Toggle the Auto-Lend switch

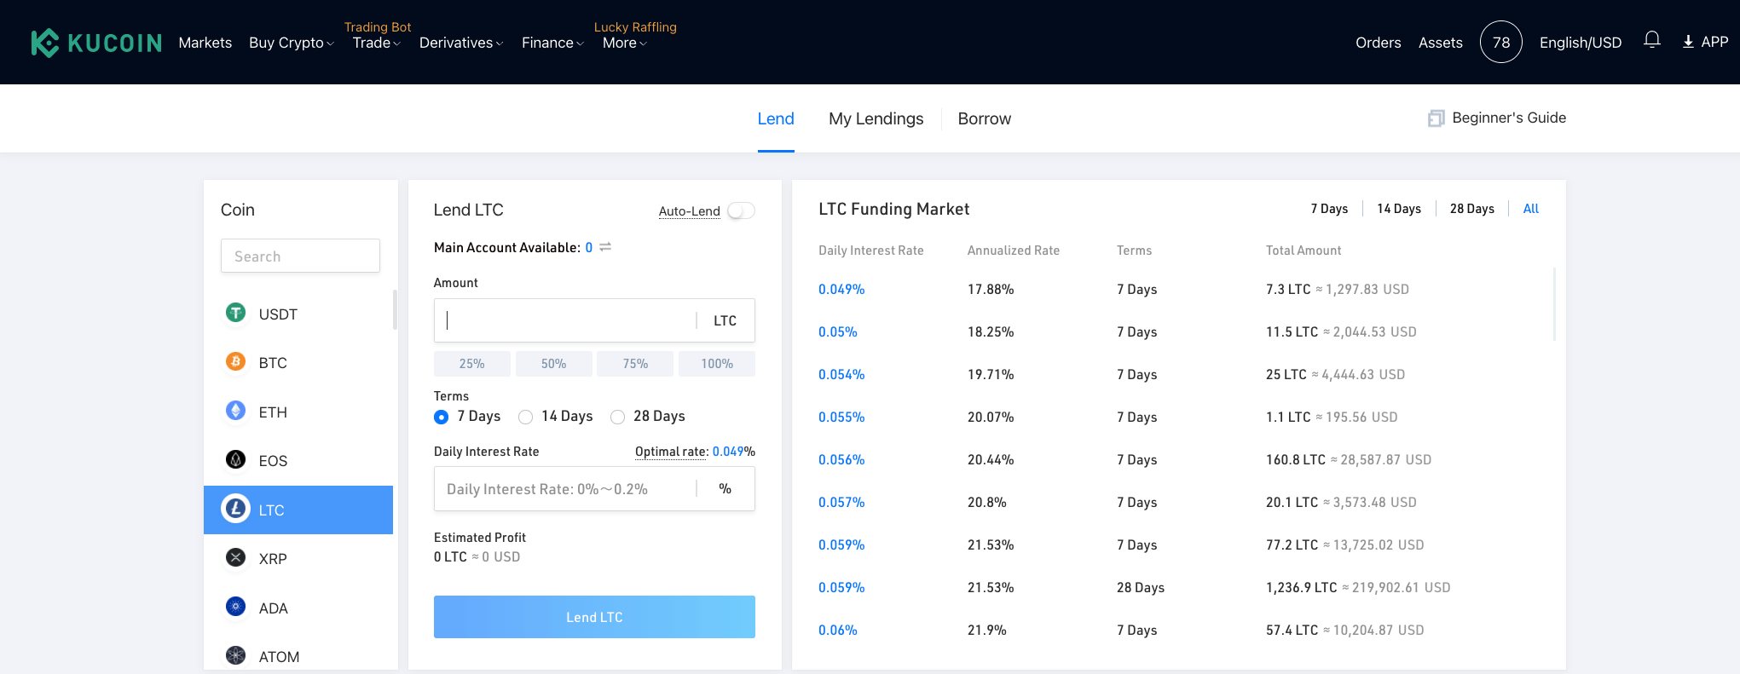pyautogui.click(x=741, y=210)
